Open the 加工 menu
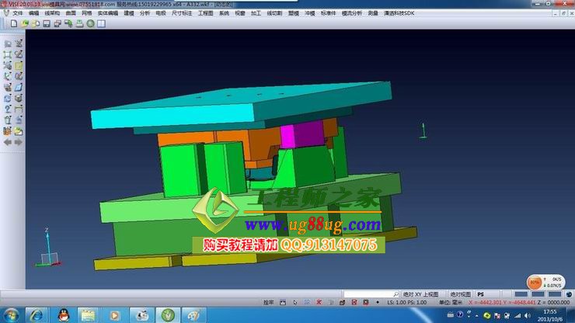Viewport: 575px width, 323px height. (256, 13)
